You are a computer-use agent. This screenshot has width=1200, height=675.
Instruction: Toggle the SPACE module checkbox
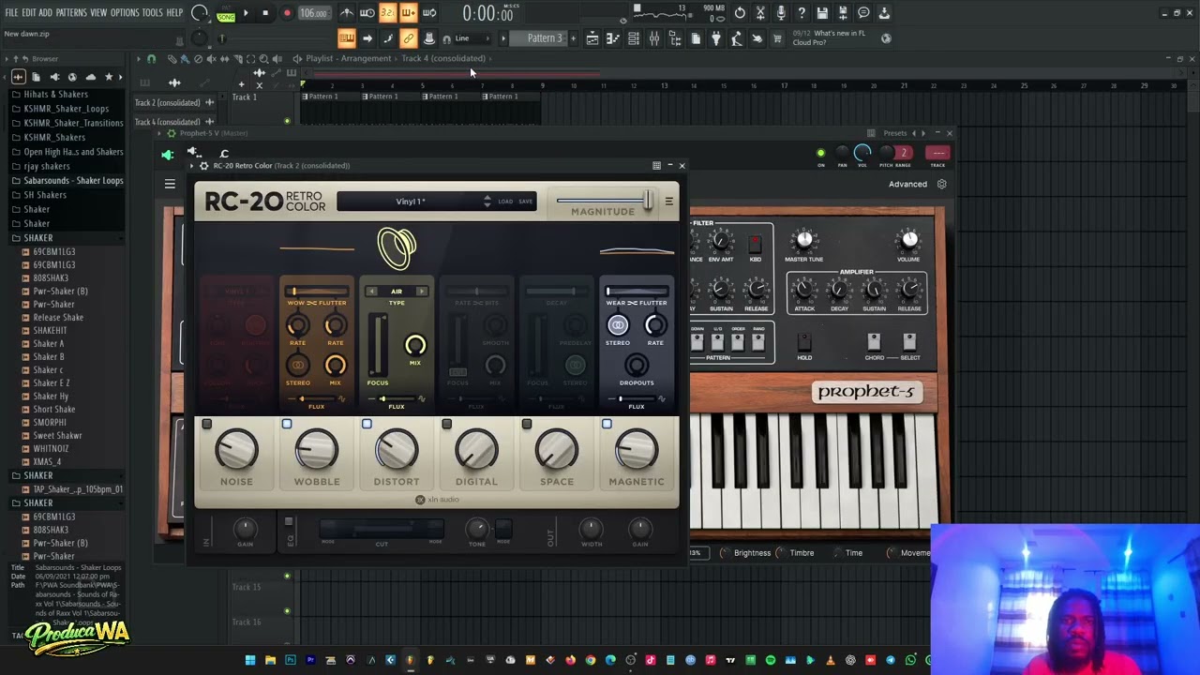(527, 425)
